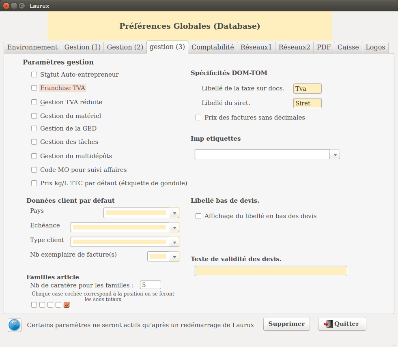398x347 pixels.
Task: Click the Imp etiquettes combo text area
Action: click(x=262, y=154)
